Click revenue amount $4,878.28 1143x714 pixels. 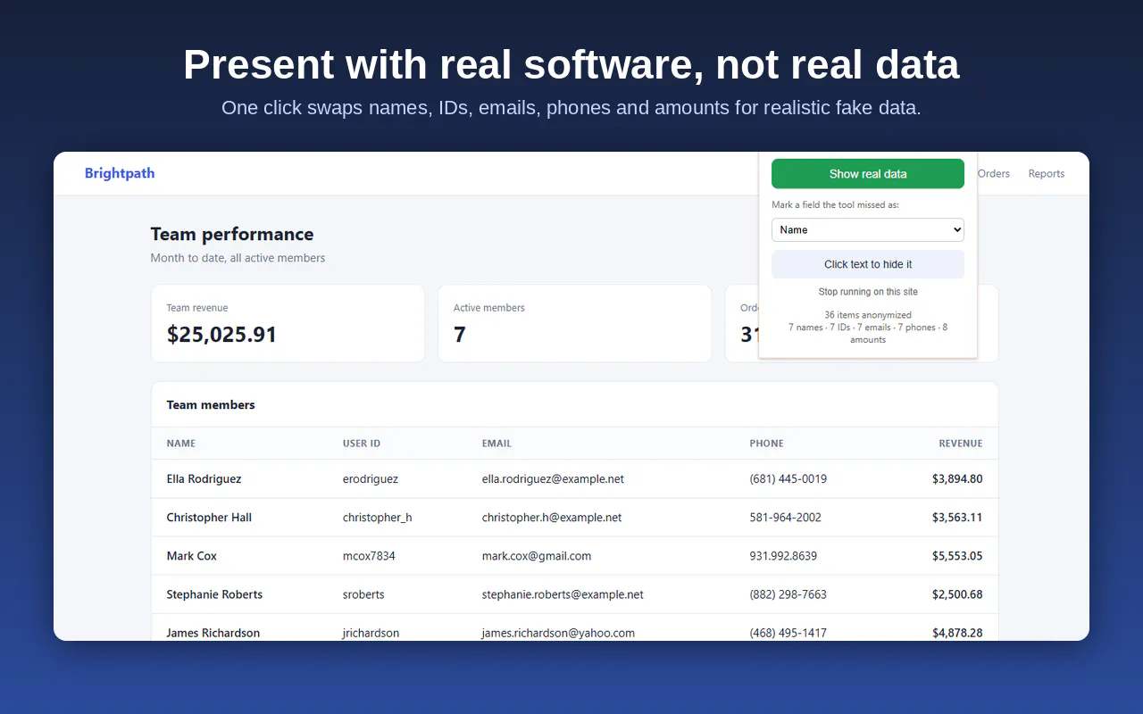tap(957, 633)
